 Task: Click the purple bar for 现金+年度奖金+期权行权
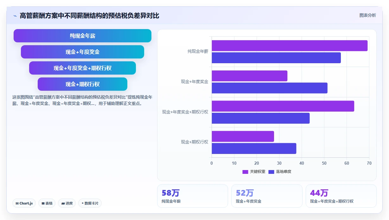[283, 106]
